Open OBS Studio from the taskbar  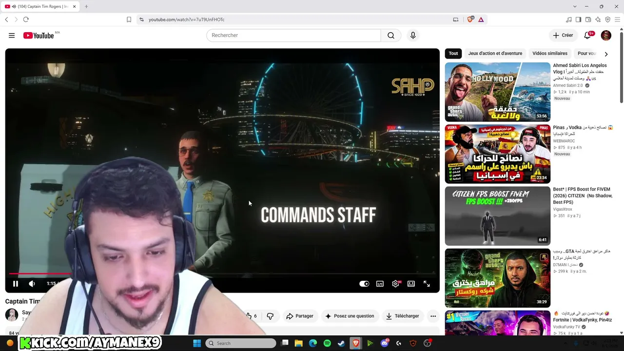428,343
